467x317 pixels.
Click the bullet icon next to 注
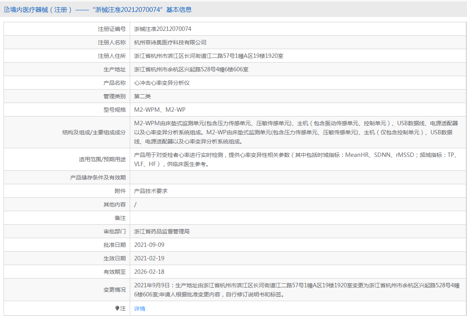[117, 308]
